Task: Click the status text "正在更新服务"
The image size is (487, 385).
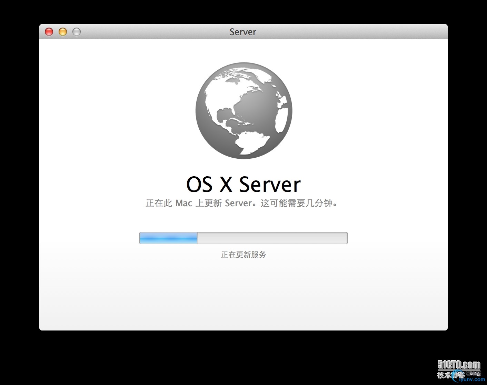Action: pos(243,255)
